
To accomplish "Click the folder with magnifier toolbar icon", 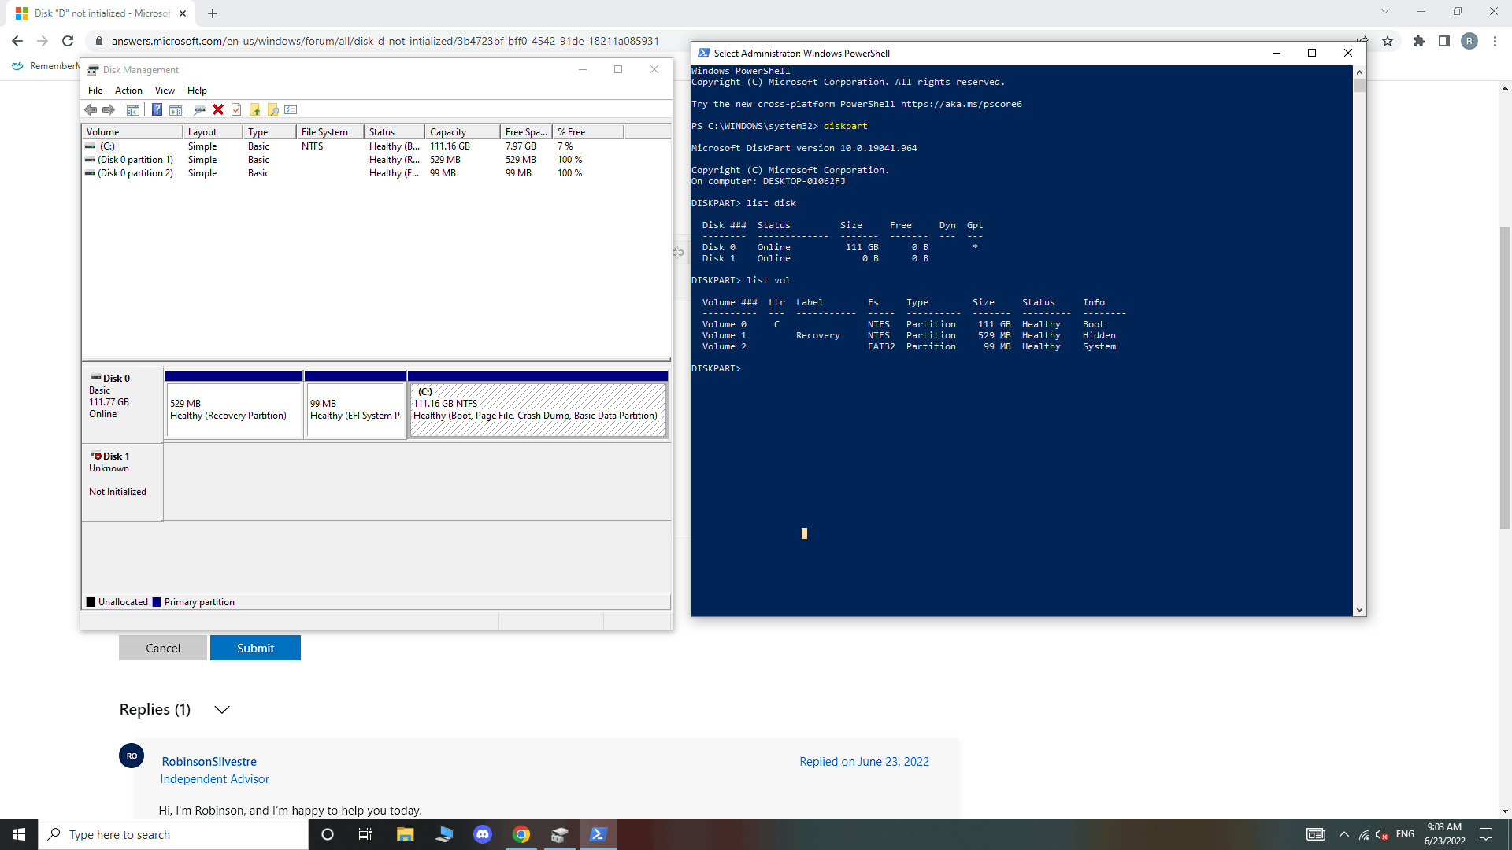I will pyautogui.click(x=272, y=110).
